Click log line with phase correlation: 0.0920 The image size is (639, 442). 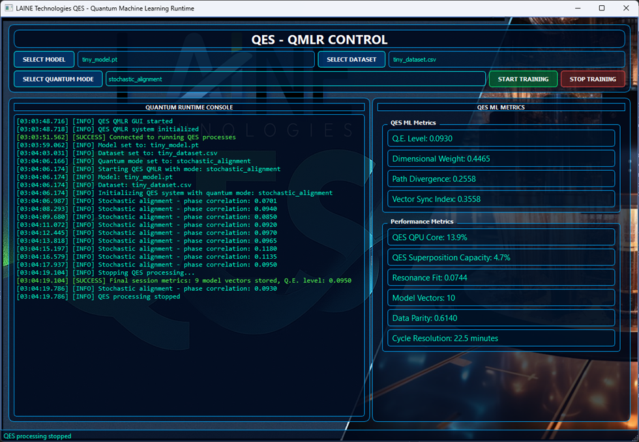coord(147,224)
